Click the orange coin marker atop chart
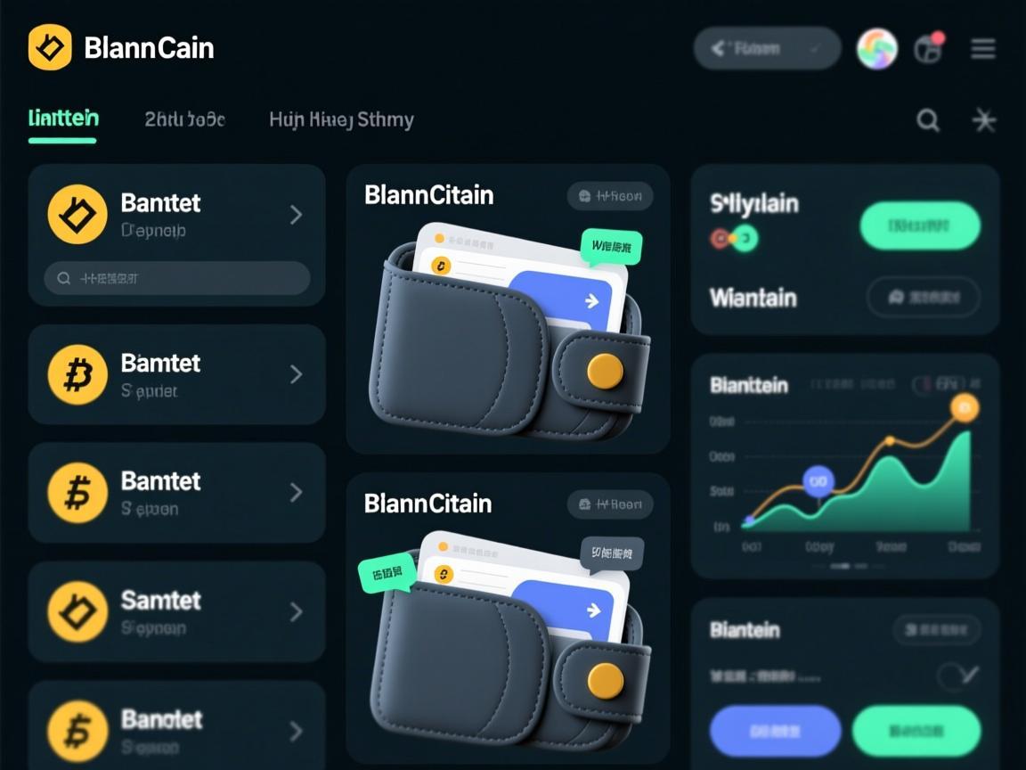This screenshot has width=1026, height=770. (965, 408)
